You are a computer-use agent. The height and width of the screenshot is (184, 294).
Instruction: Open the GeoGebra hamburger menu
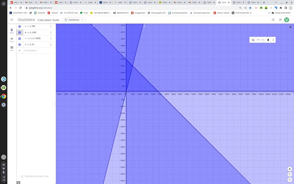pos(12,20)
